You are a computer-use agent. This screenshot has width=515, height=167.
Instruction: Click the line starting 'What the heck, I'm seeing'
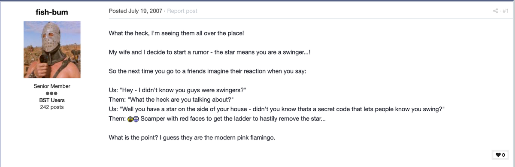[176, 33]
